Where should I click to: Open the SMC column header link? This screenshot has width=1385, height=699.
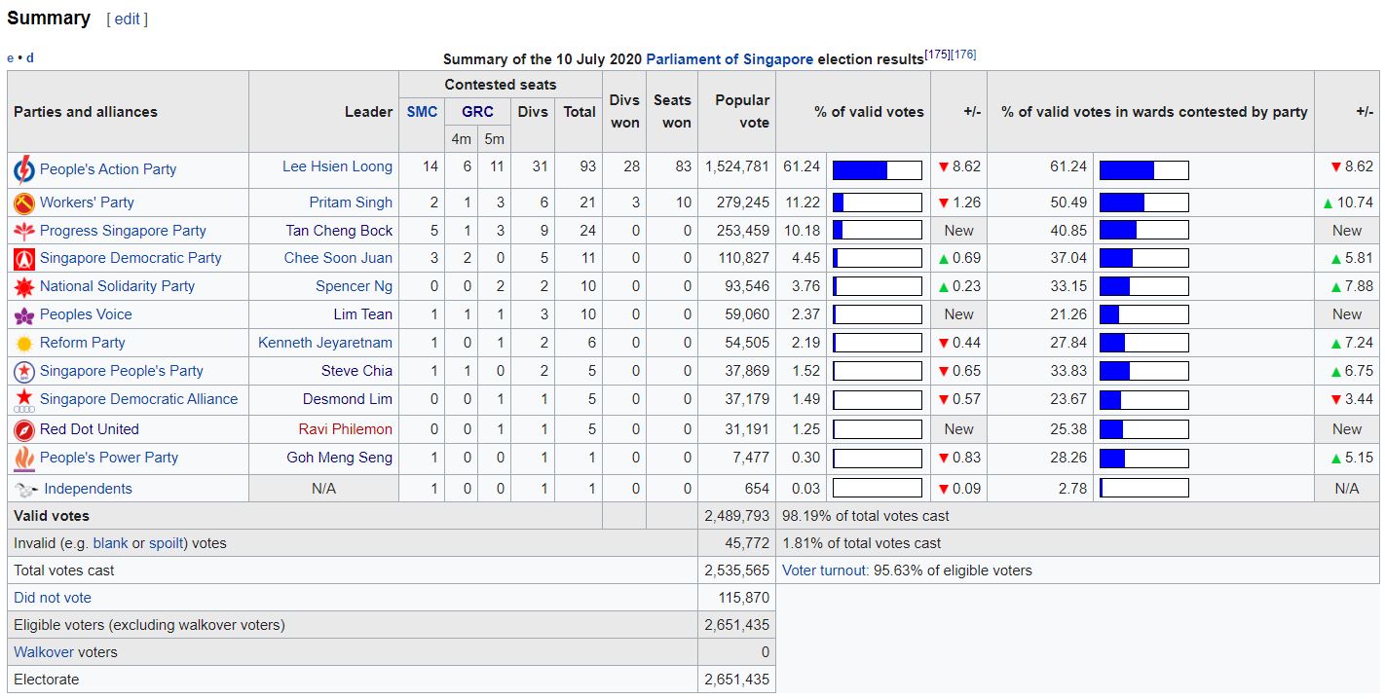422,112
